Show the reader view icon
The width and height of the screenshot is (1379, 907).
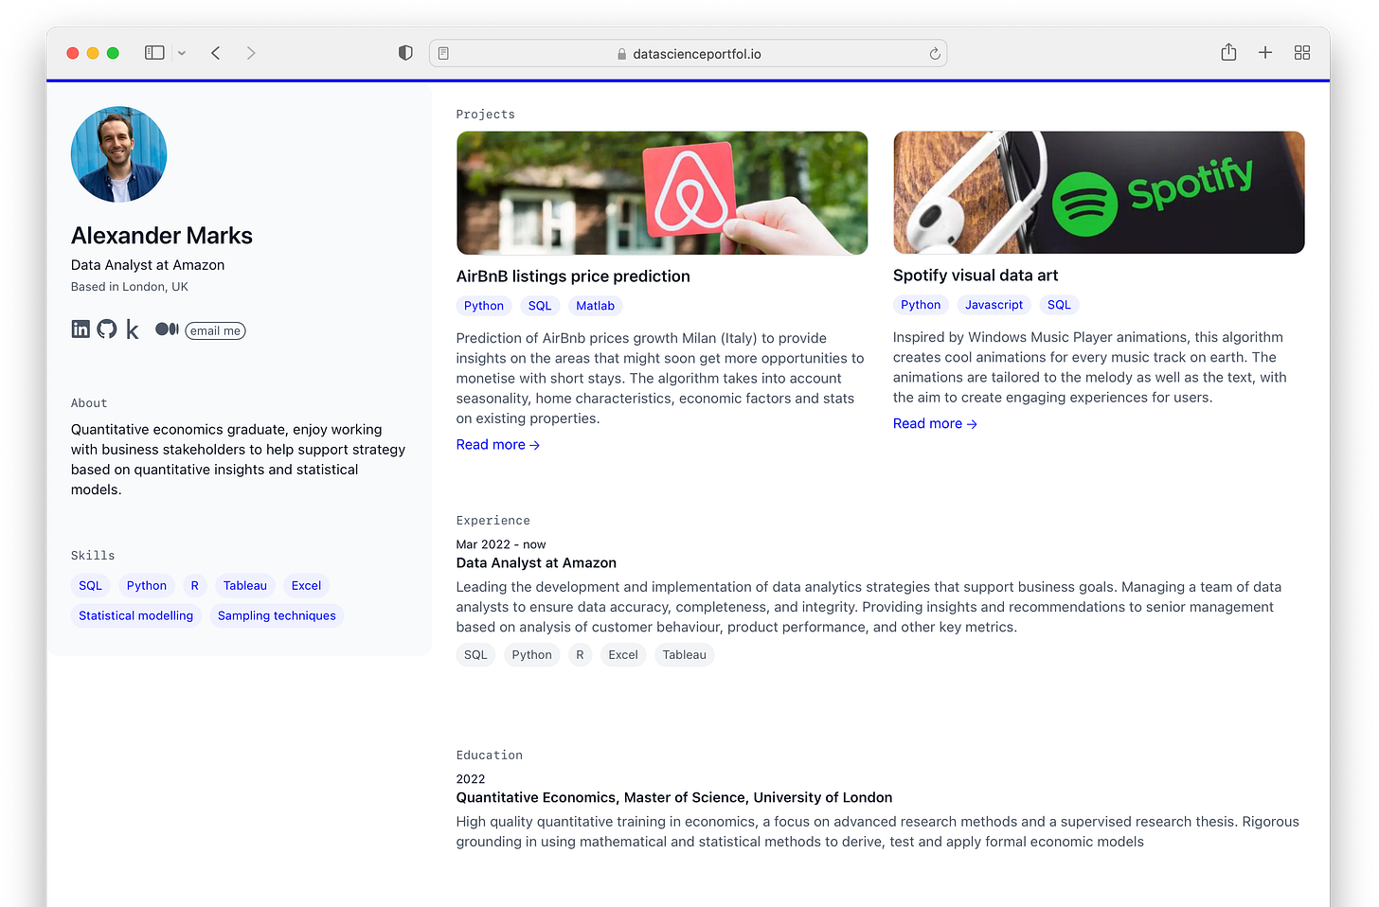click(x=443, y=54)
